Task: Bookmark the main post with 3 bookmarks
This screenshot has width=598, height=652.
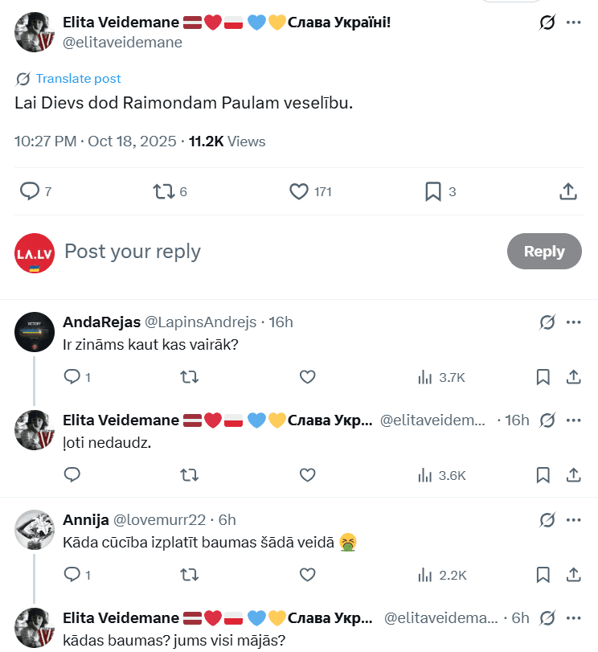Action: coord(432,191)
